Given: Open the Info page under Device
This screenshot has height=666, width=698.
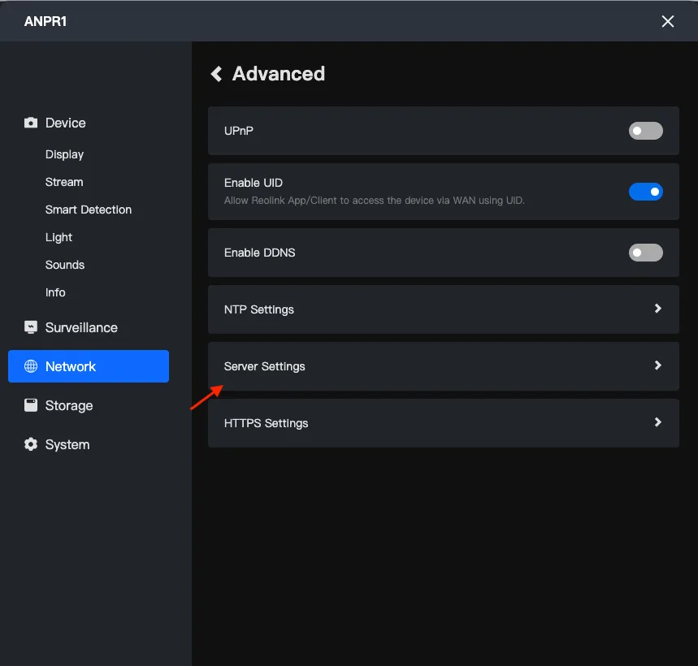Looking at the screenshot, I should 55,292.
